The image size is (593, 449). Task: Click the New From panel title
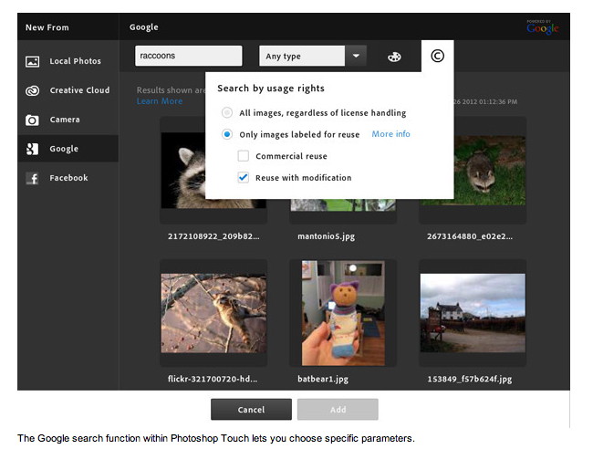[47, 27]
